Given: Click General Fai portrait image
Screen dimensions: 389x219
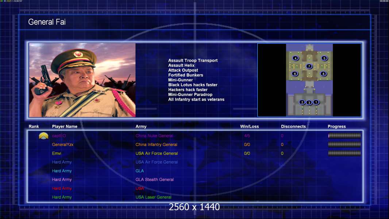Looking at the screenshot, I should 82,80.
